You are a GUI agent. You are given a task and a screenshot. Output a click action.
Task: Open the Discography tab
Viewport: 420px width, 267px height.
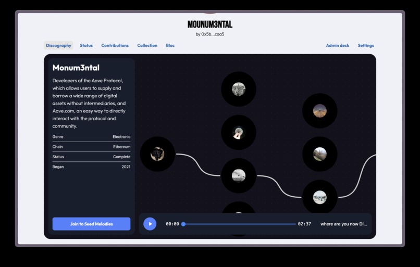(x=58, y=45)
